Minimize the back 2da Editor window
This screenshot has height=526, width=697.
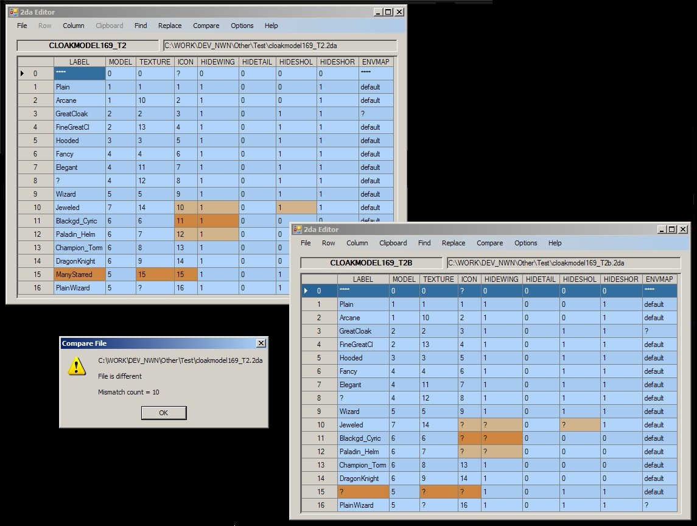click(x=377, y=12)
